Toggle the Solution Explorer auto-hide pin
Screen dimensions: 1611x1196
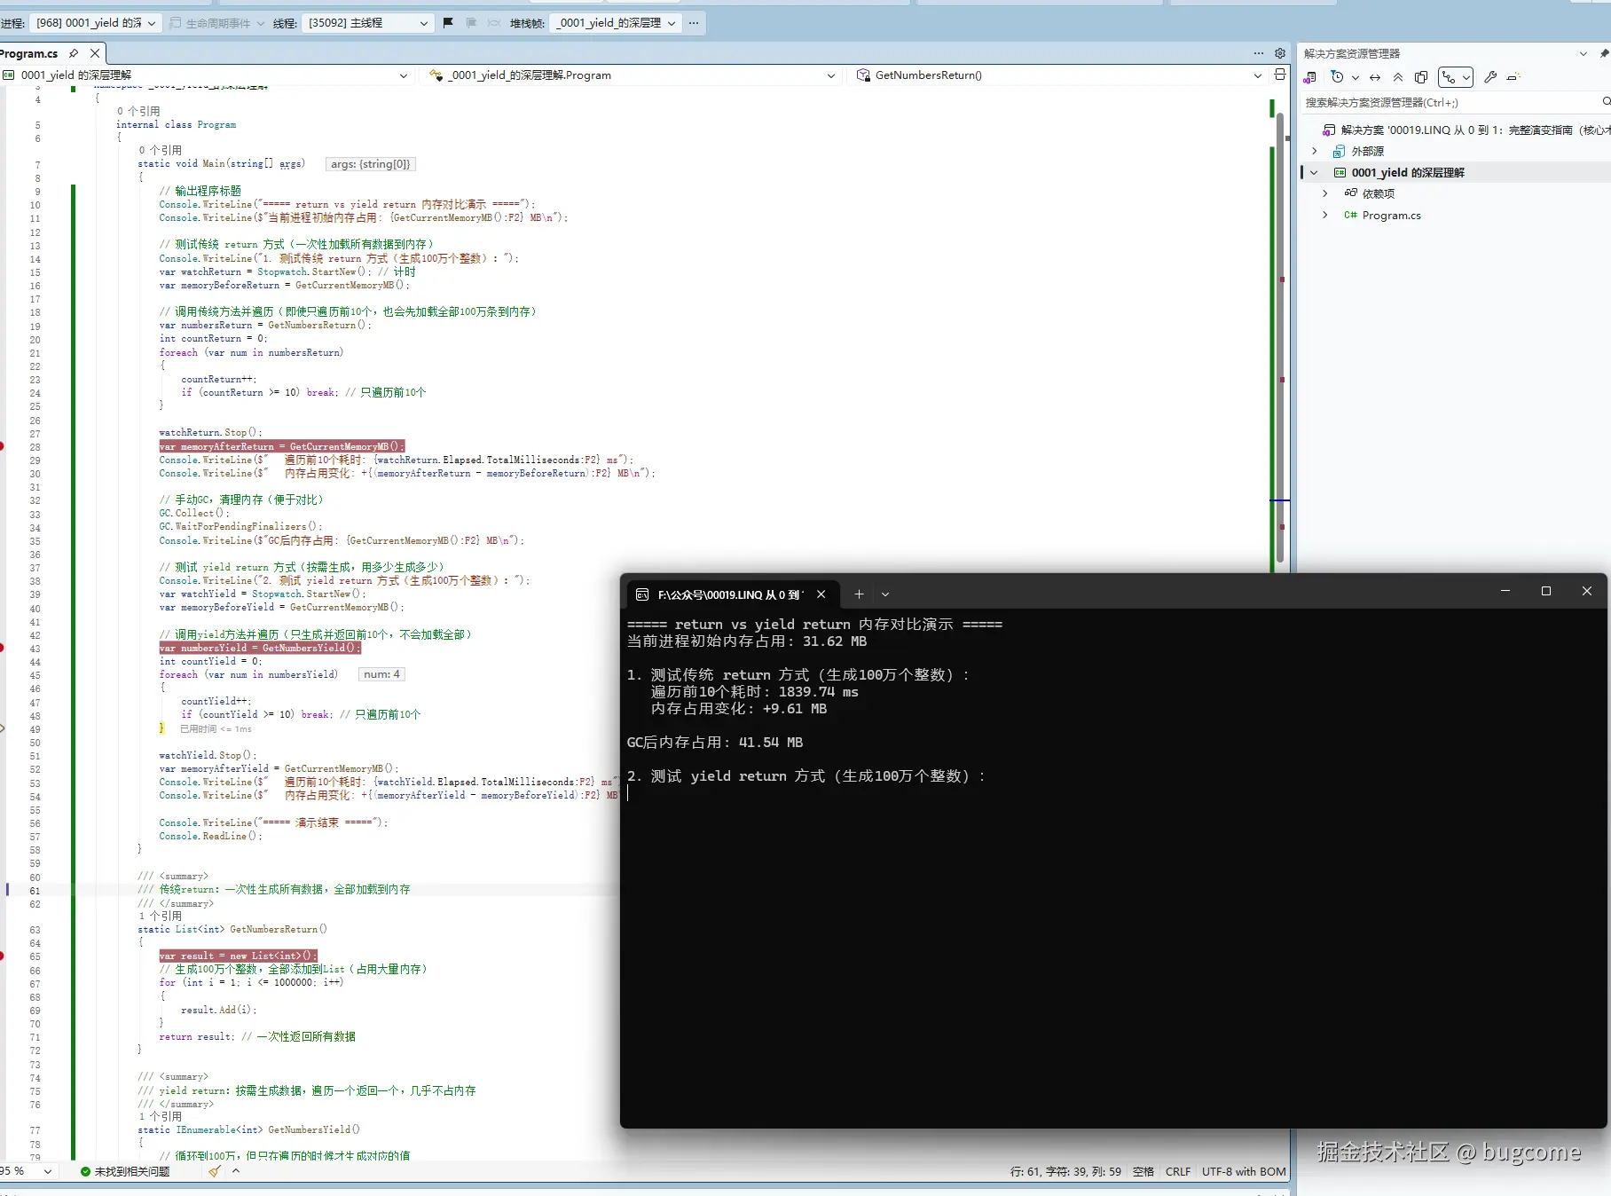pos(1603,53)
